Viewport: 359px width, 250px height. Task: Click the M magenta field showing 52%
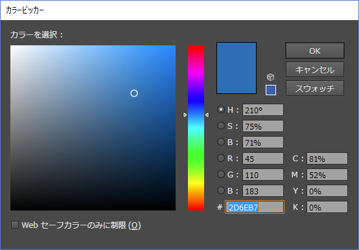[x=327, y=175]
